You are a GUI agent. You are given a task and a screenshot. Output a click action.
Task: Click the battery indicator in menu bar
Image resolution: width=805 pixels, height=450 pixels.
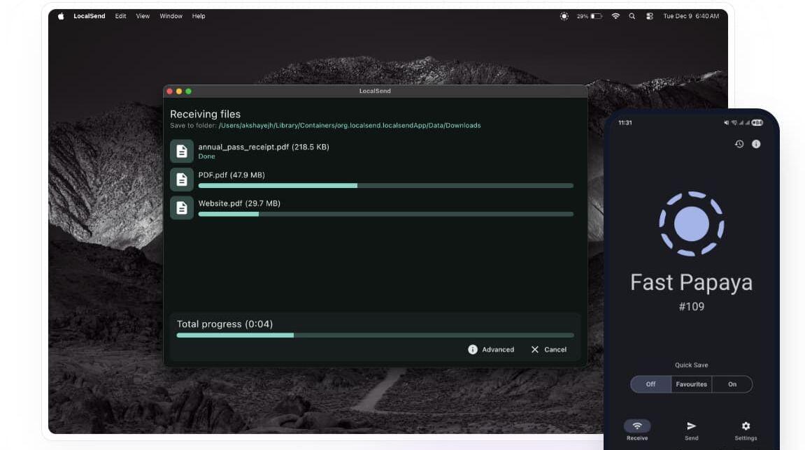[590, 16]
